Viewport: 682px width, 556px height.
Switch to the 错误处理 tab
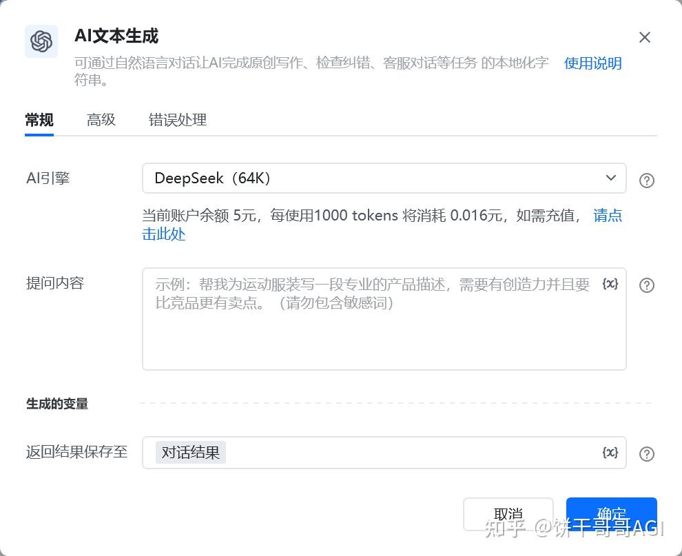coord(178,120)
